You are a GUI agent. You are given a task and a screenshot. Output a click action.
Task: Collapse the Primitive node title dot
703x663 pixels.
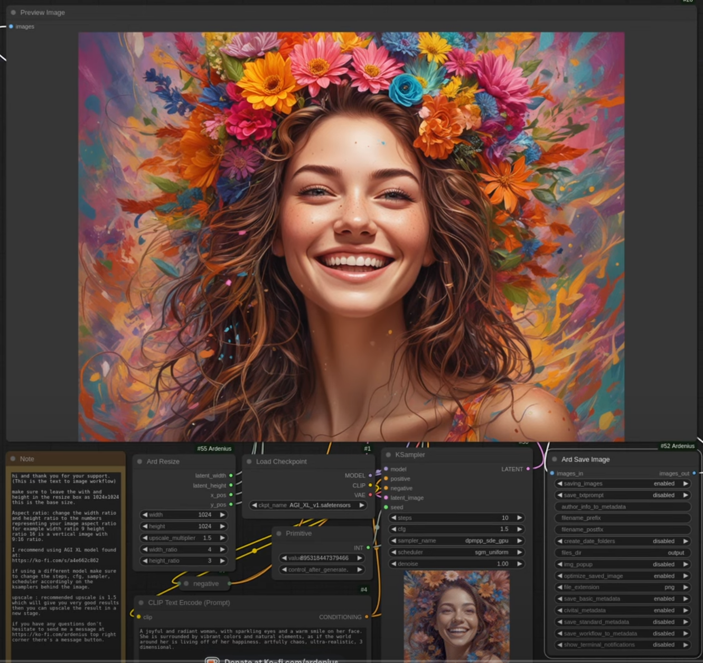279,534
